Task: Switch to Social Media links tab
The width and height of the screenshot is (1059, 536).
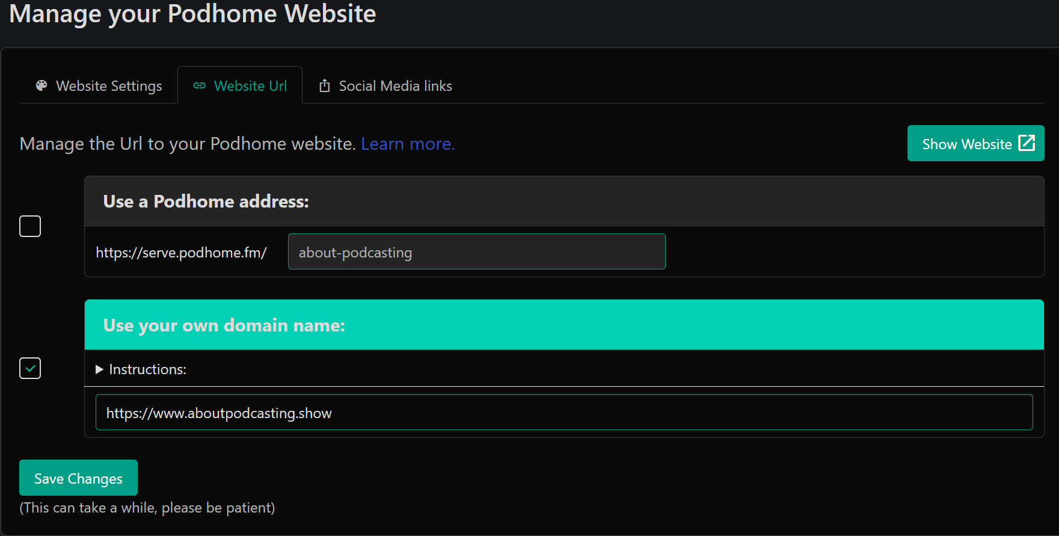Action: (385, 85)
